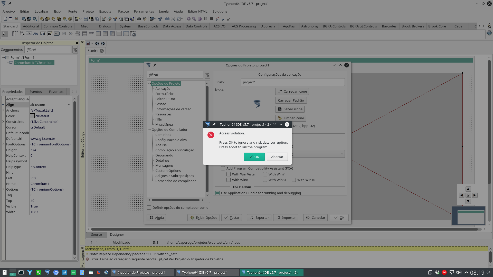The width and height of the screenshot is (493, 277).
Task: Open the Executar menu
Action: [106, 11]
